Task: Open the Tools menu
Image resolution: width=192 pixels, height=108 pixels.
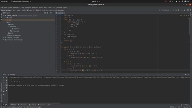Action: [49, 7]
